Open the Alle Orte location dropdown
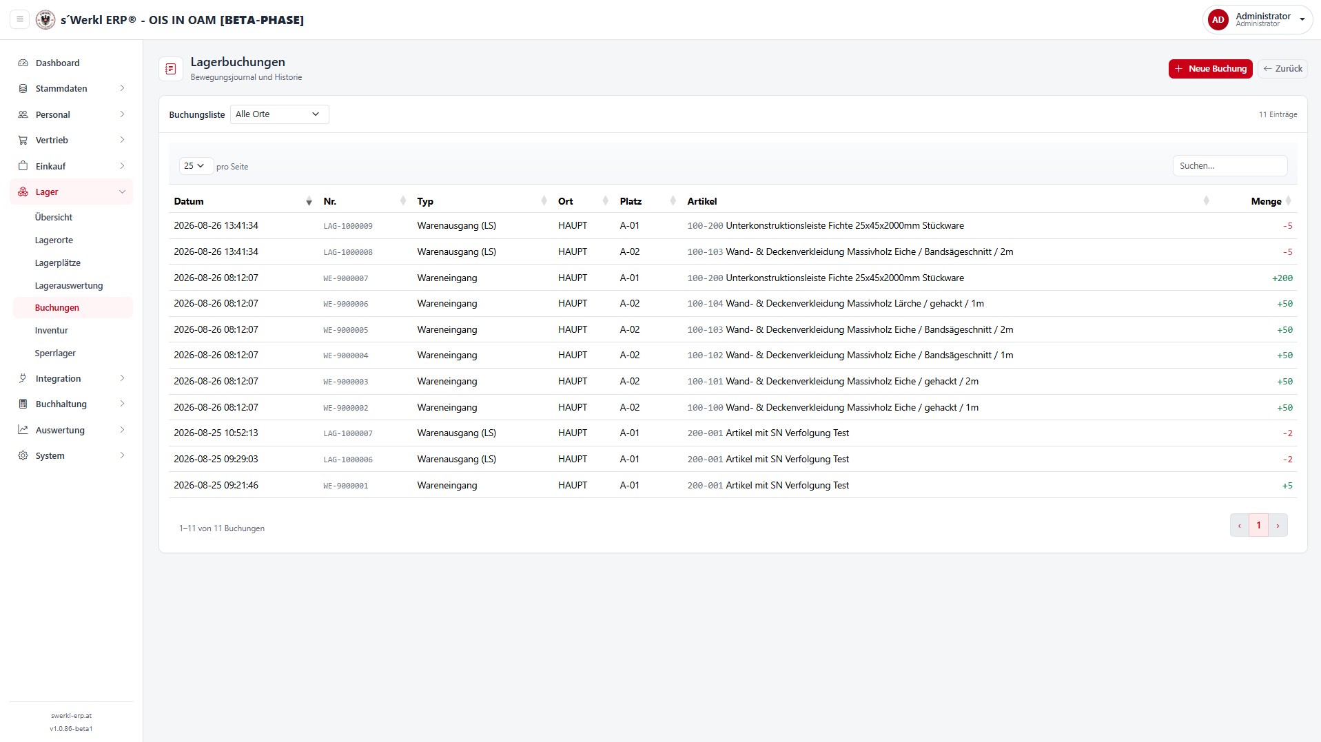The height and width of the screenshot is (742, 1321). 279,114
